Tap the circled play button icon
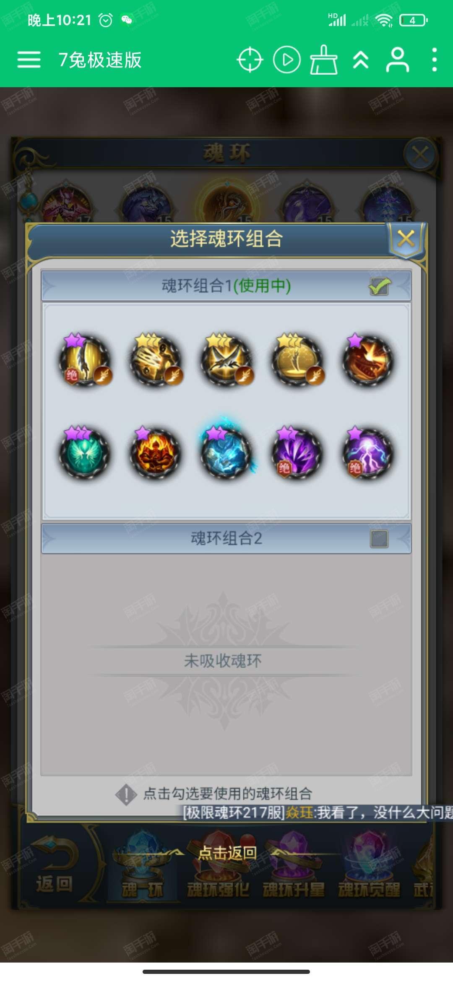 [287, 60]
